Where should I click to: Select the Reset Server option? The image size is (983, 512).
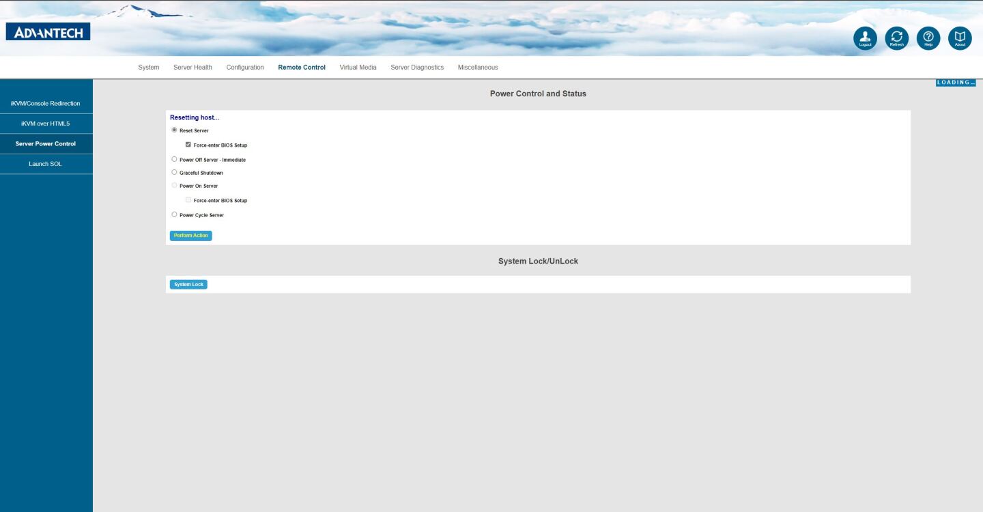click(x=174, y=130)
